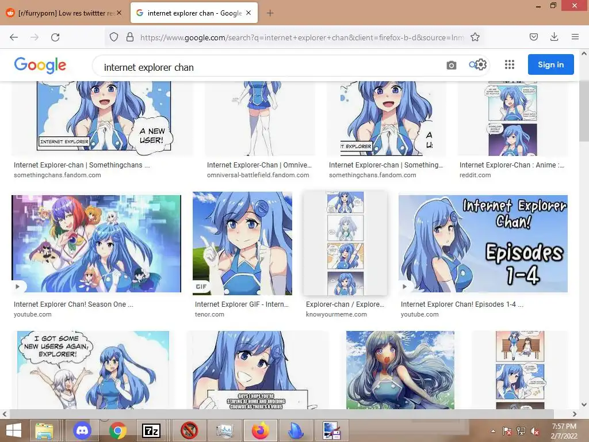Click the vertical scrollbar thumb

[584, 111]
